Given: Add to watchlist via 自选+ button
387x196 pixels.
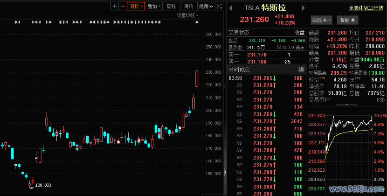Looking at the screenshot, I should (321, 20).
